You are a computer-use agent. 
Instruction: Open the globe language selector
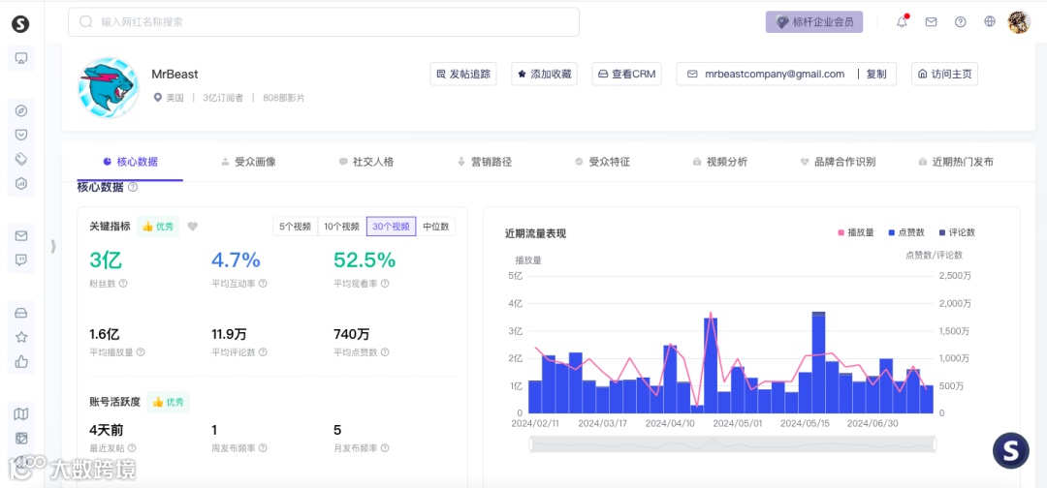point(990,21)
